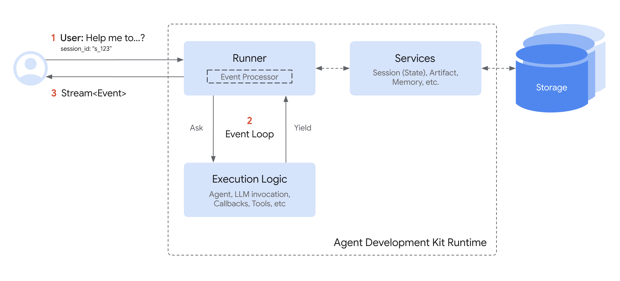Viewport: 620px width, 281px height.
Task: Open the Event Processor element
Action: tap(250, 77)
